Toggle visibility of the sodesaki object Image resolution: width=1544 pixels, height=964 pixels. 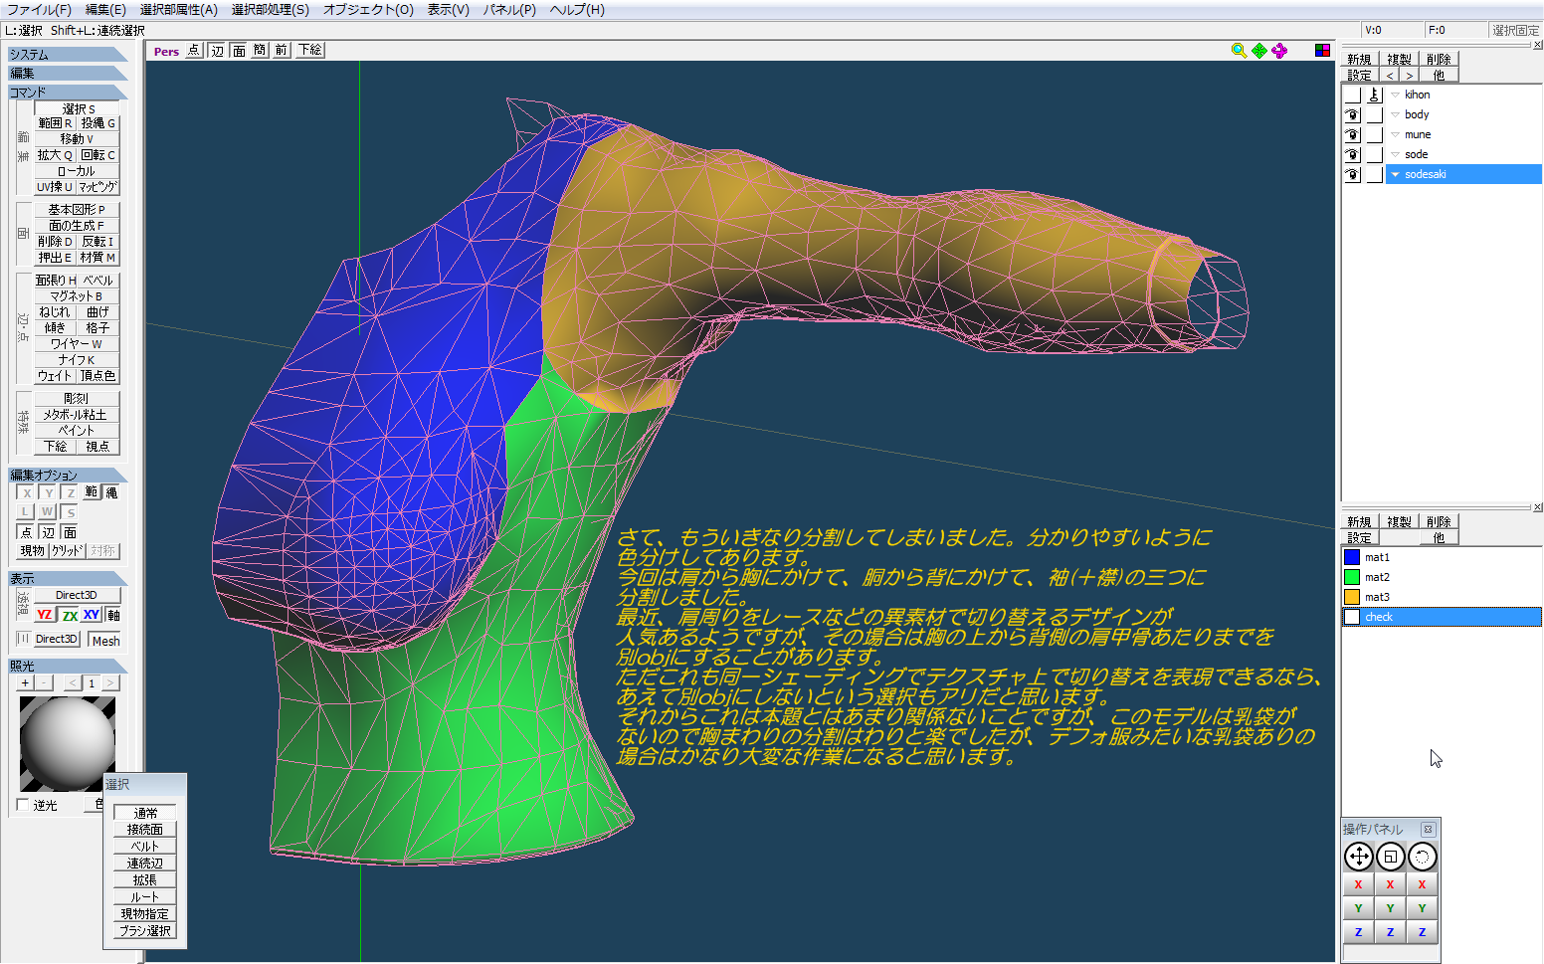tap(1352, 174)
